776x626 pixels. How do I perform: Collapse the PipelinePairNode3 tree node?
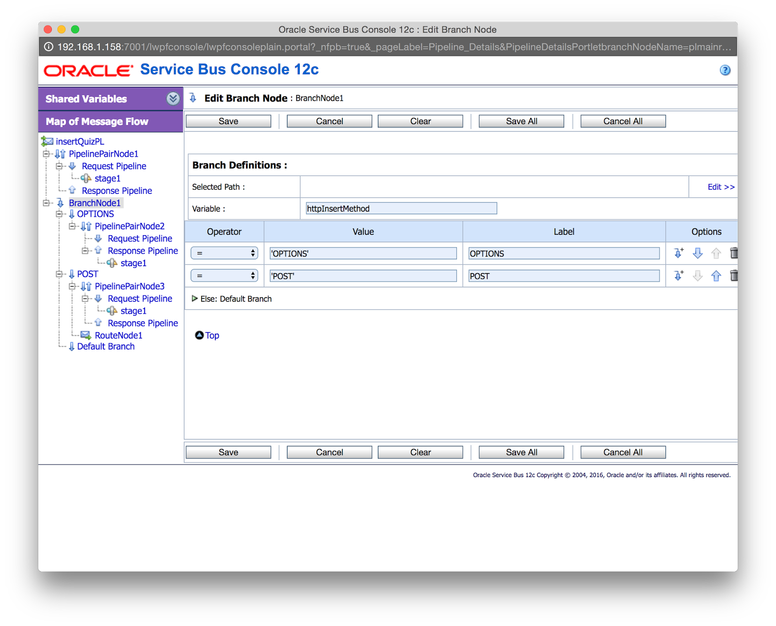point(72,286)
